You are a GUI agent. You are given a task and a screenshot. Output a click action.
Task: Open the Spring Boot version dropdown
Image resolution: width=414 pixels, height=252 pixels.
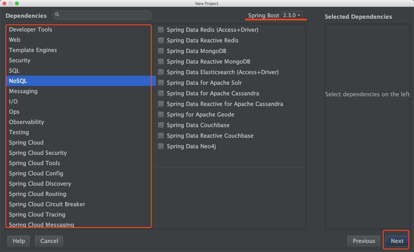pyautogui.click(x=292, y=15)
